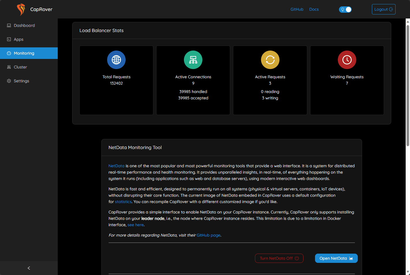Click the Active Requests label
The width and height of the screenshot is (410, 275).
pyautogui.click(x=270, y=77)
